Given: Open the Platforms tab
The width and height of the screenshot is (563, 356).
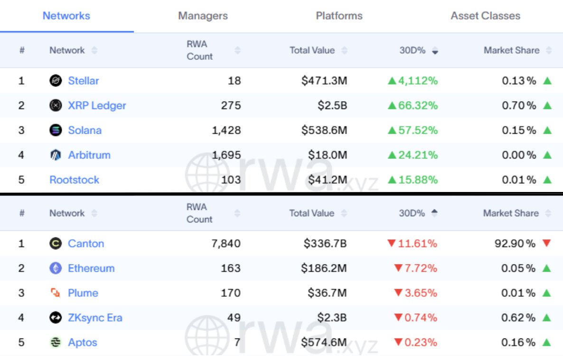Looking at the screenshot, I should click(339, 16).
